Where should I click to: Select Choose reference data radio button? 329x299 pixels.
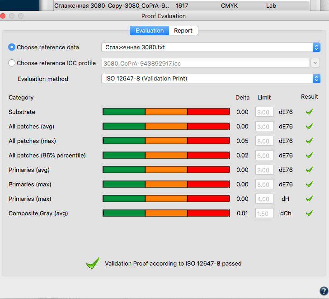pos(12,47)
